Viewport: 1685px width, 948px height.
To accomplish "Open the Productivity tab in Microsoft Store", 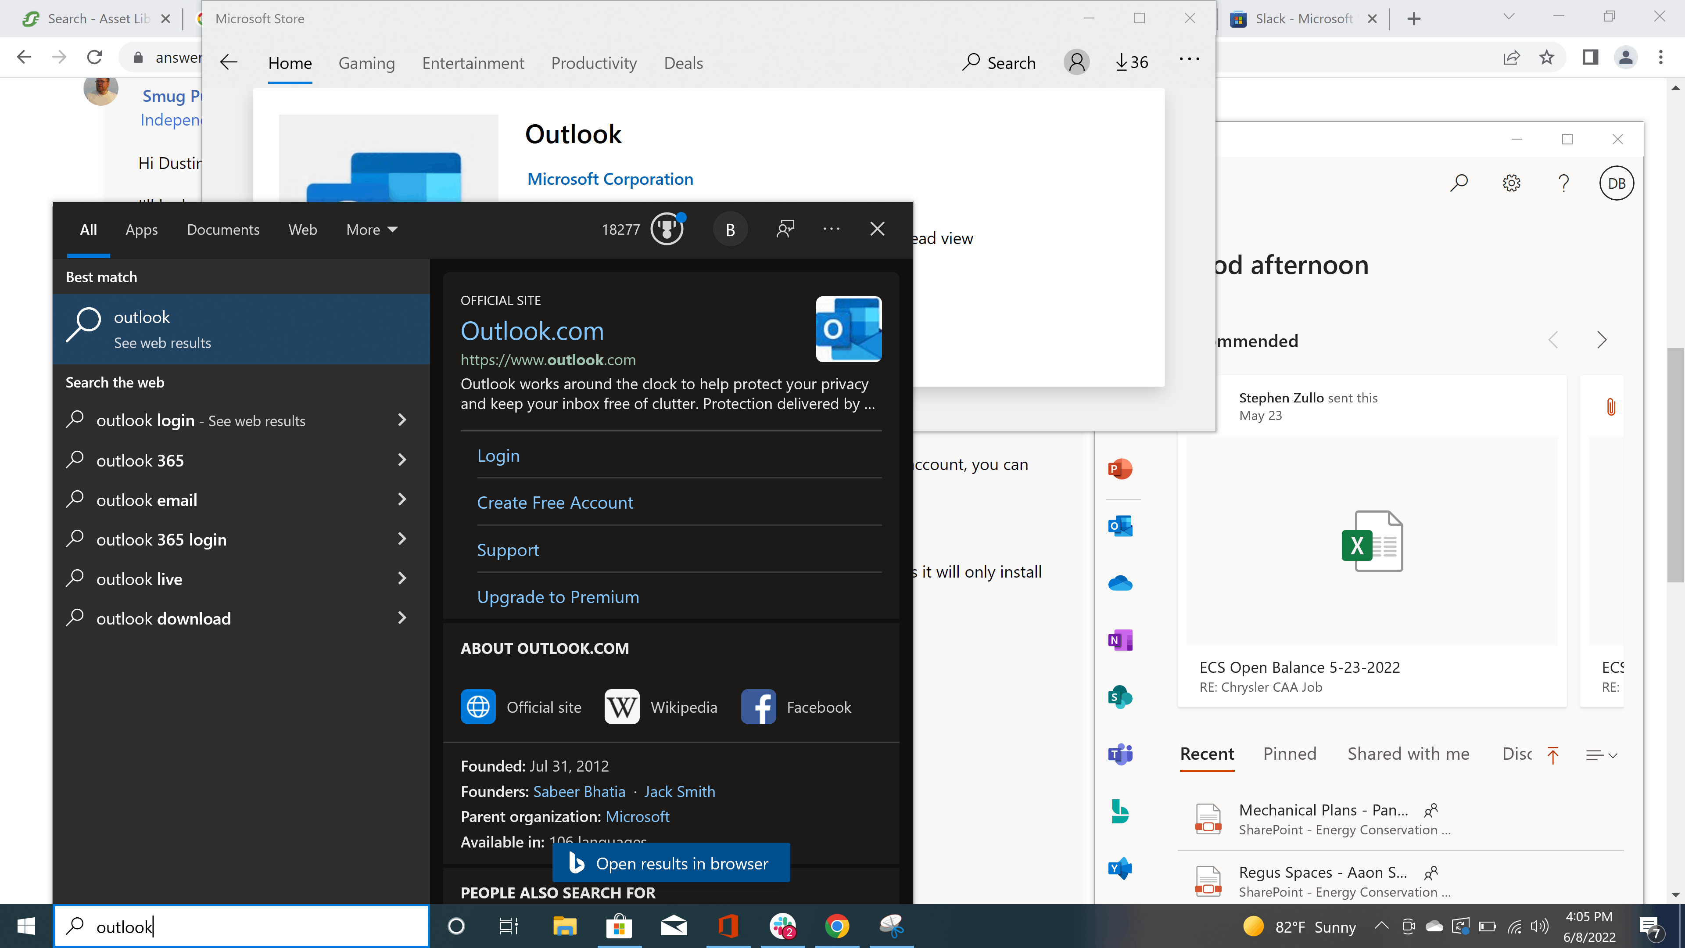I will click(x=594, y=63).
